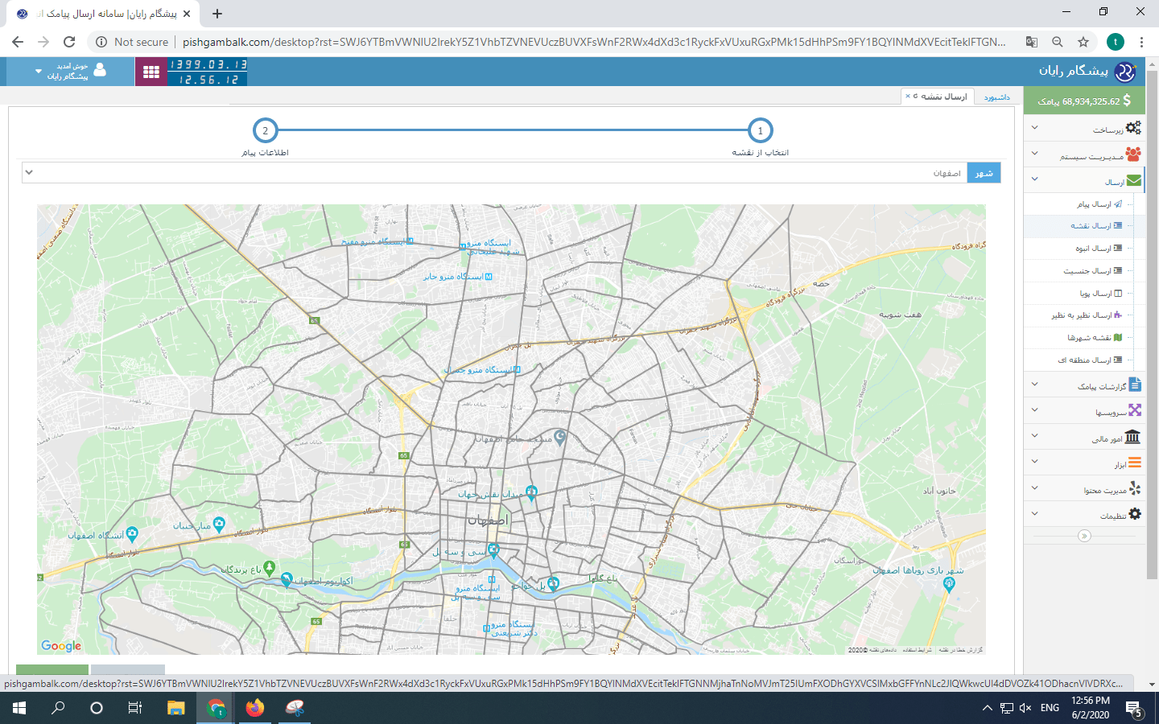Viewport: 1159px width, 724px height.
Task: Click the تنظیمات gear icon
Action: pos(1135,513)
